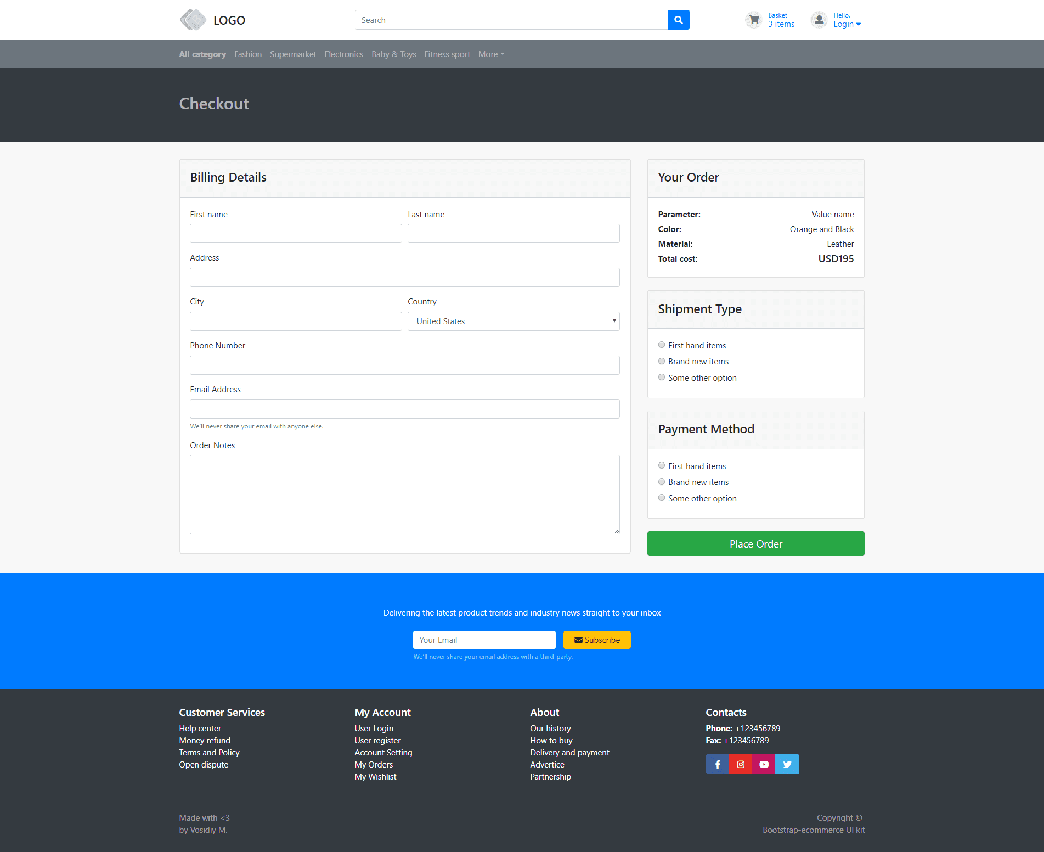Click the blue search magnifier button
Viewport: 1044px width, 852px height.
[x=678, y=20]
